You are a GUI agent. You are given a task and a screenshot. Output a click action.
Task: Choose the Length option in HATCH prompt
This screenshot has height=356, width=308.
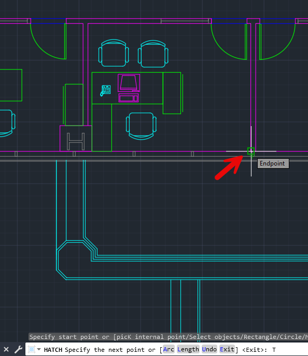pyautogui.click(x=188, y=349)
